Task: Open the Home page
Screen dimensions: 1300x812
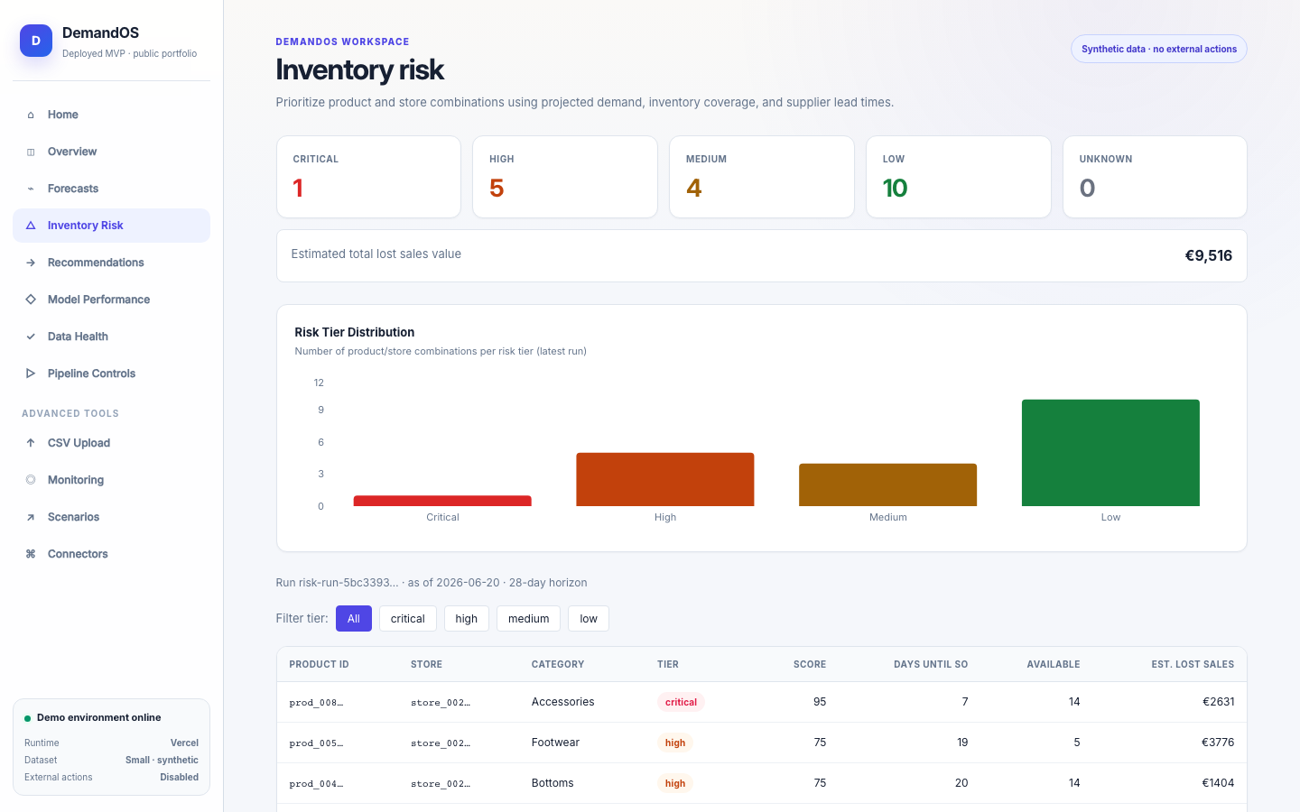Action: pyautogui.click(x=111, y=115)
